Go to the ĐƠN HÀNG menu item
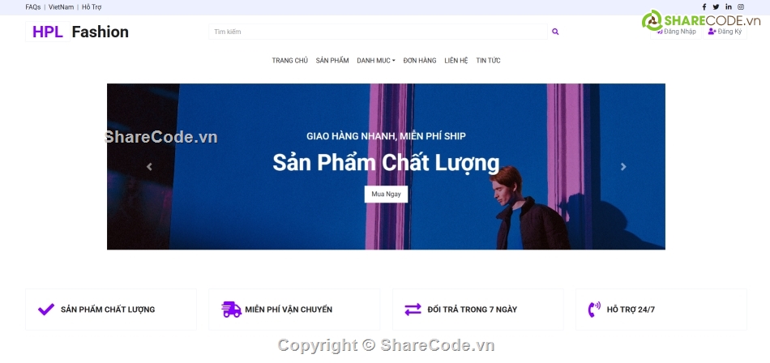Image resolution: width=770 pixels, height=363 pixels. [x=420, y=61]
